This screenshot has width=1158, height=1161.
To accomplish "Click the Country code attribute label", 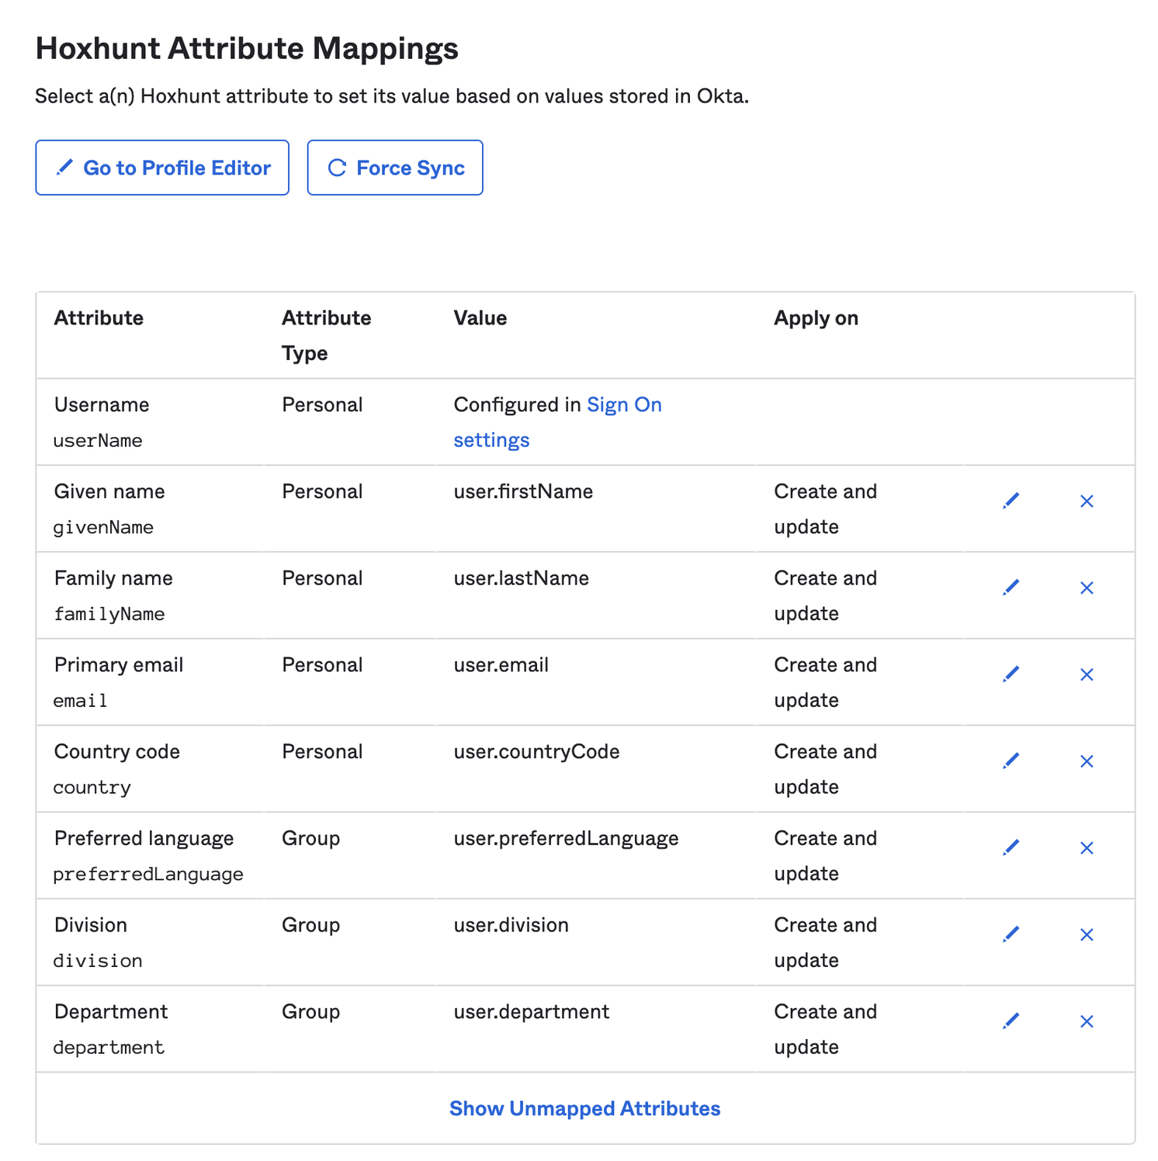I will pyautogui.click(x=117, y=752).
